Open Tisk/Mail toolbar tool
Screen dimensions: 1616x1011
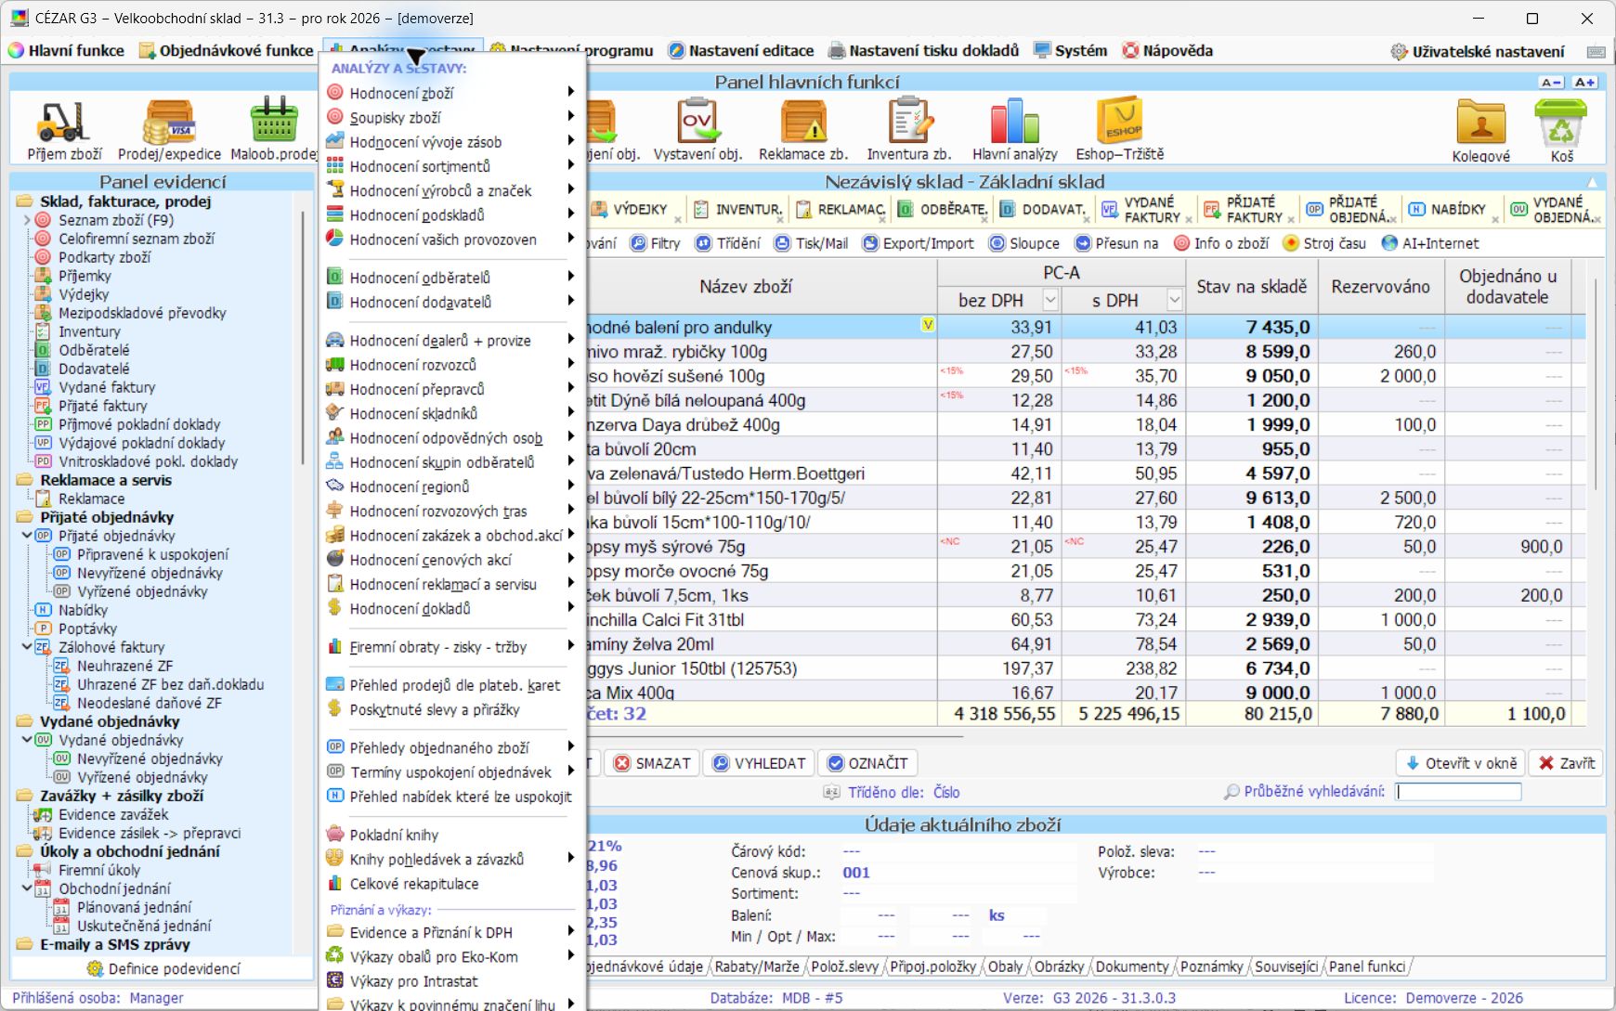(811, 243)
